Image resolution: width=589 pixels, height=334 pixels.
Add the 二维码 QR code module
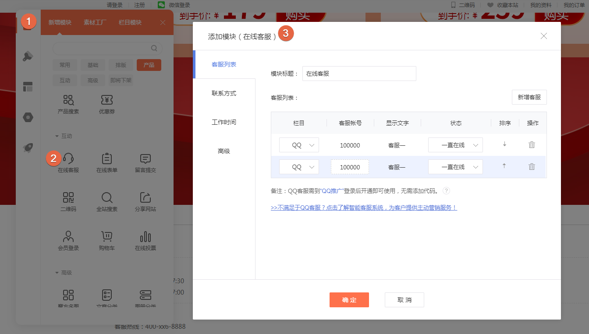point(68,202)
